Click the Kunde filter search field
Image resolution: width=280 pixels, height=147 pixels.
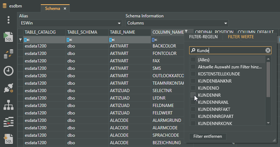pos(230,50)
